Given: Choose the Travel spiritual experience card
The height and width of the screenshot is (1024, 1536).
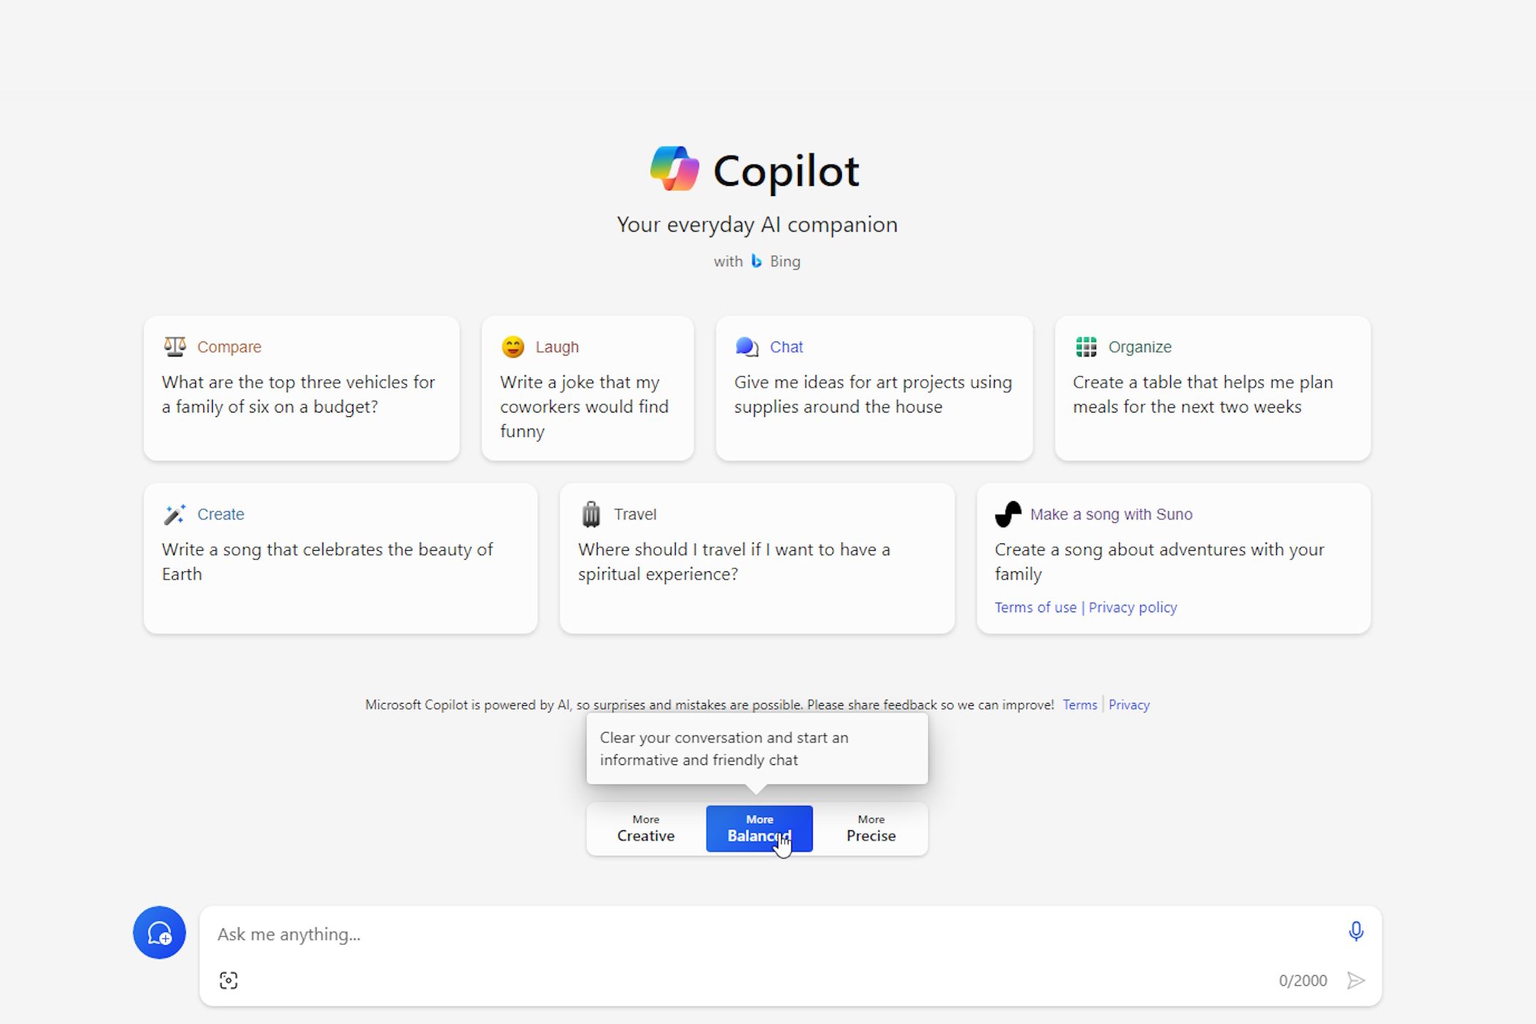Looking at the screenshot, I should [x=757, y=558].
